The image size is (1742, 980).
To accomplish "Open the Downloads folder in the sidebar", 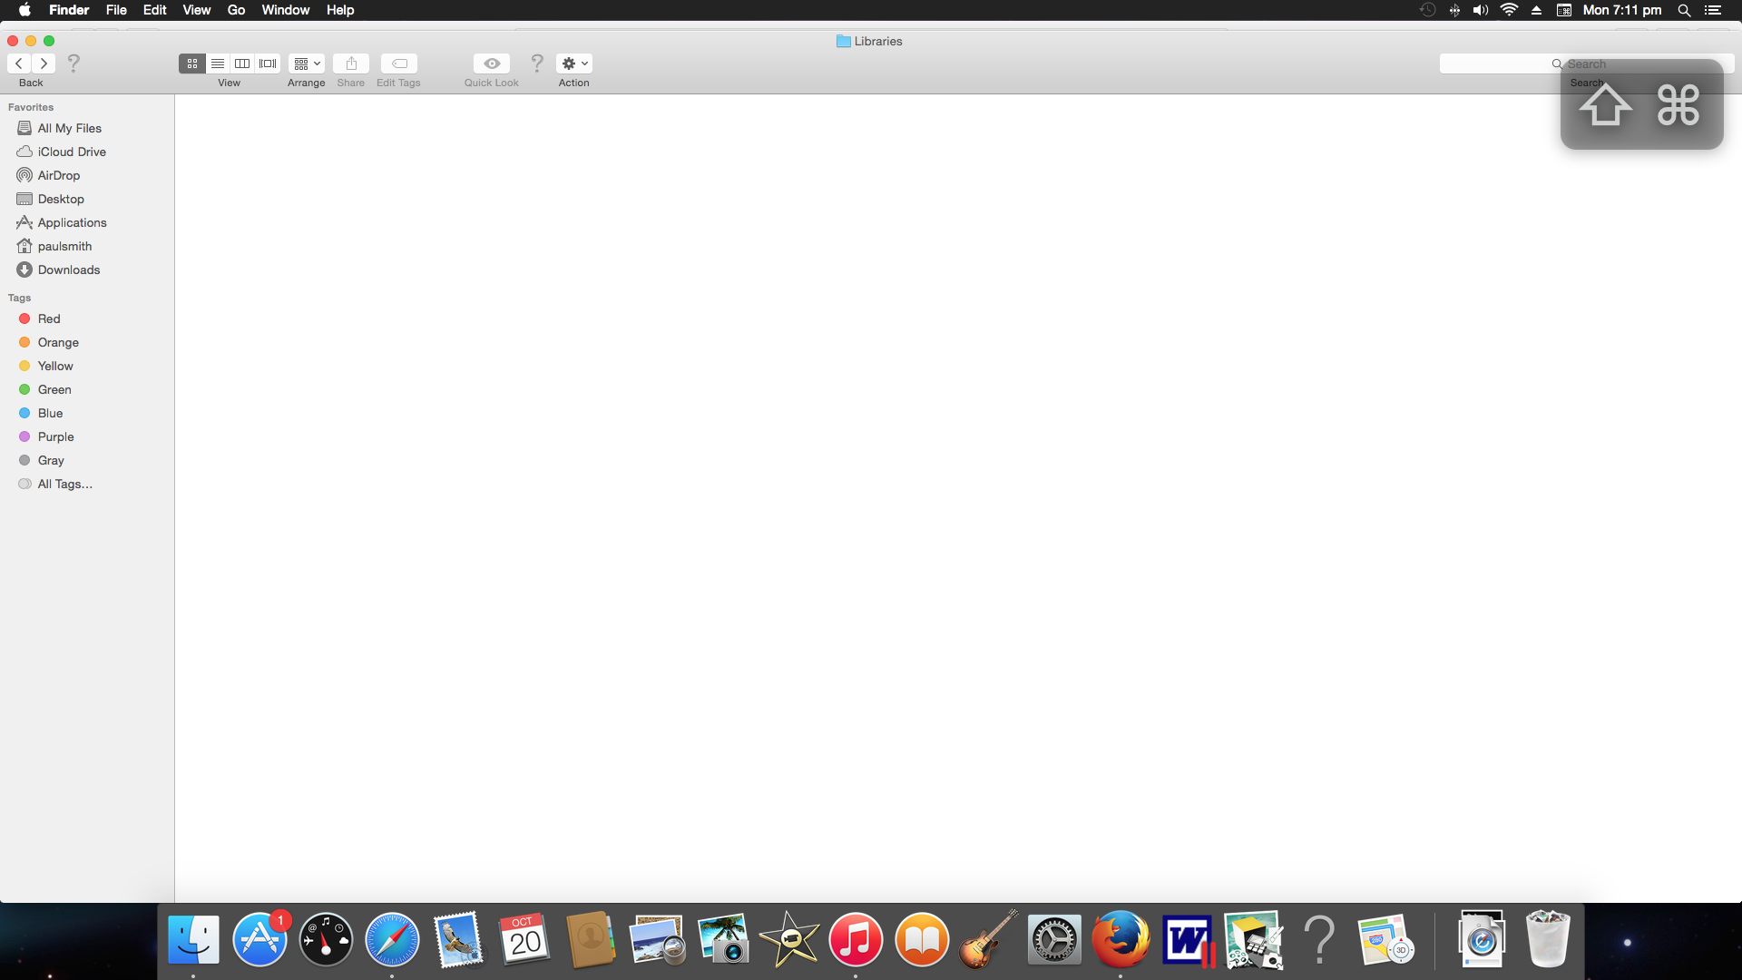I will click(x=69, y=269).
